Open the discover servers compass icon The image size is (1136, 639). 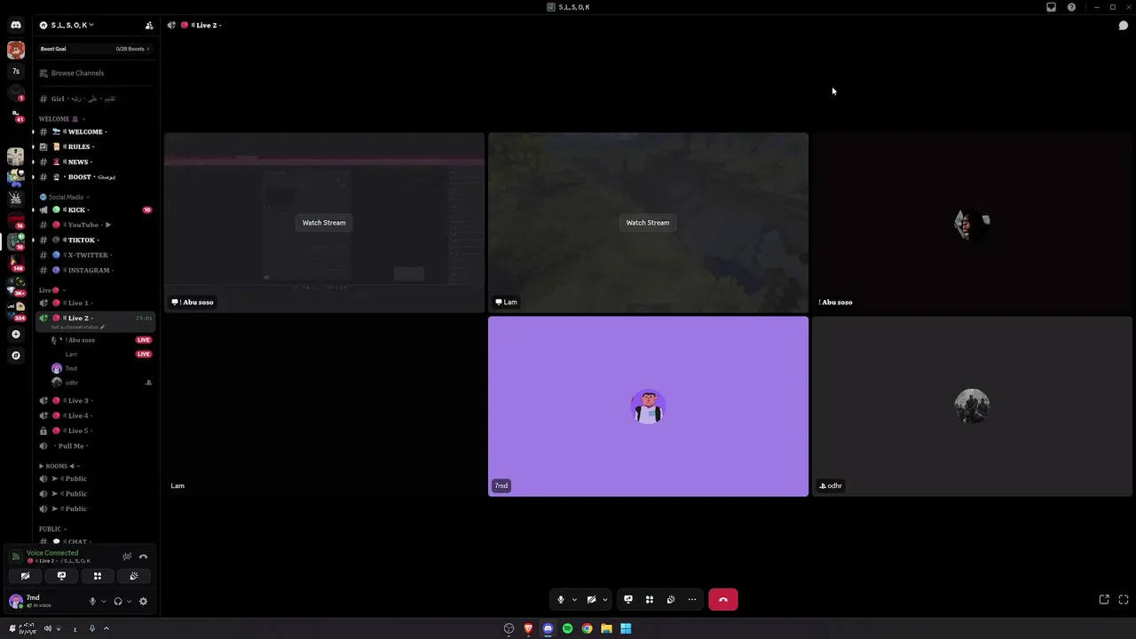tap(15, 355)
